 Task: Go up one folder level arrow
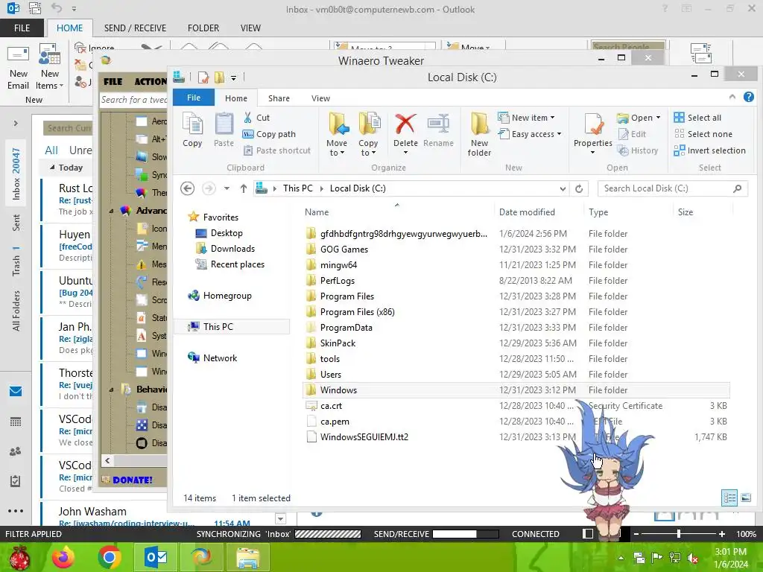click(x=244, y=188)
